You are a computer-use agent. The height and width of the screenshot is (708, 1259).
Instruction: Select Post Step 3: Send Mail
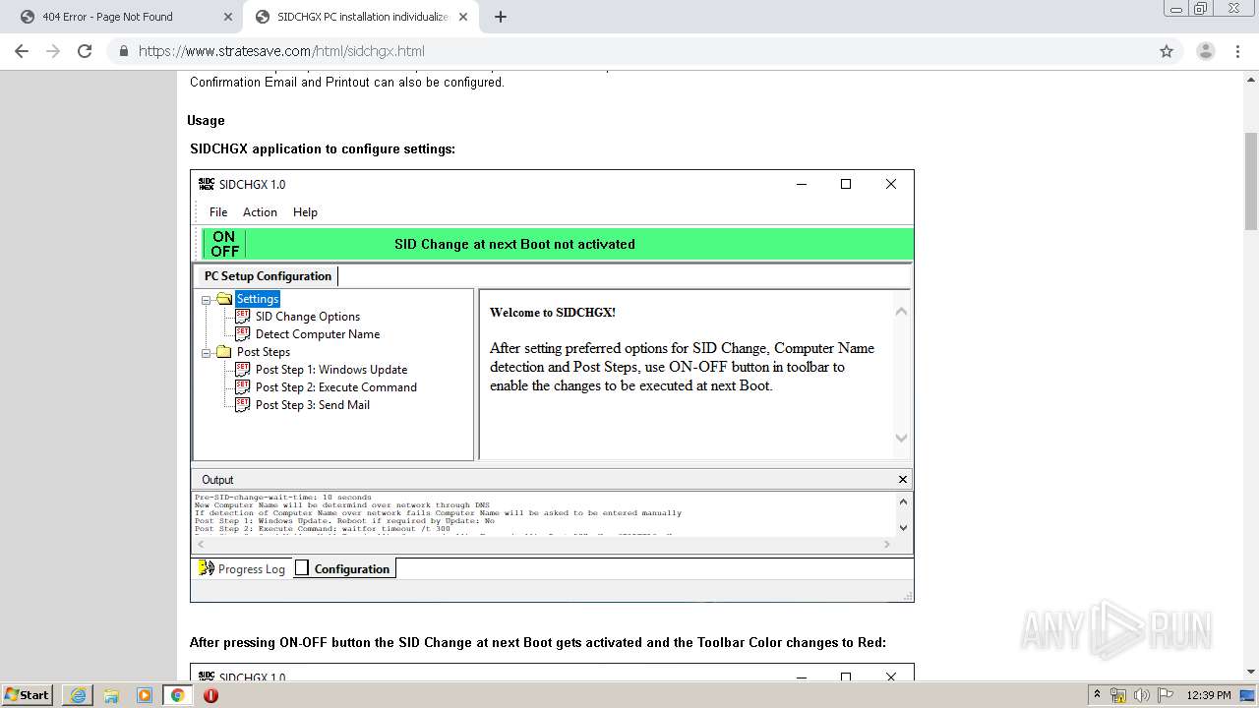(x=313, y=405)
